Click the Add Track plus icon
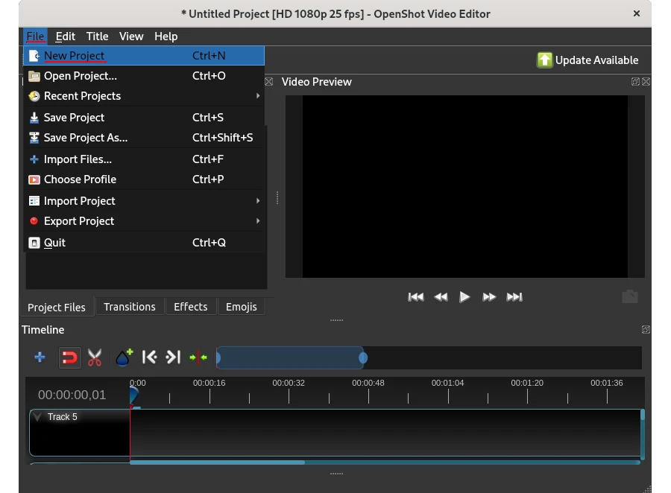The width and height of the screenshot is (671, 493). pos(40,358)
